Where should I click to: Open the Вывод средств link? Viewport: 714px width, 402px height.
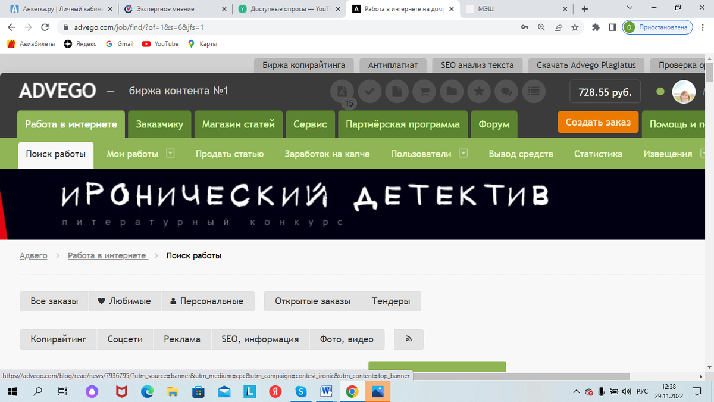[x=521, y=153]
